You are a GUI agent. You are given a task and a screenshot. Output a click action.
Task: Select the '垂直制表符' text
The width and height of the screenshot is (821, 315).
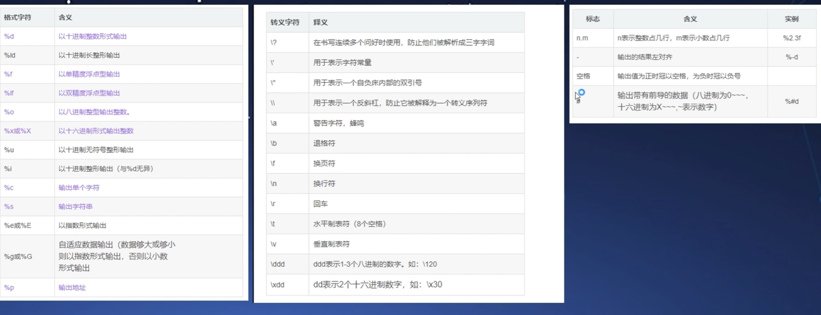(x=332, y=244)
